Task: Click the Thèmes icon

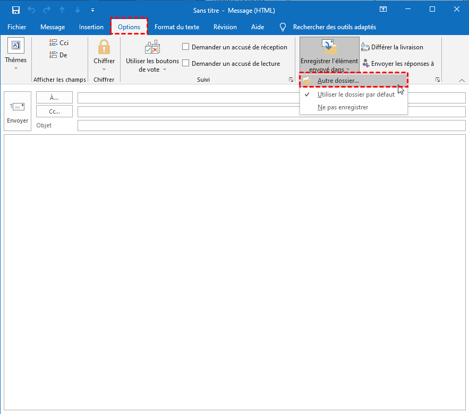Action: pyautogui.click(x=16, y=46)
